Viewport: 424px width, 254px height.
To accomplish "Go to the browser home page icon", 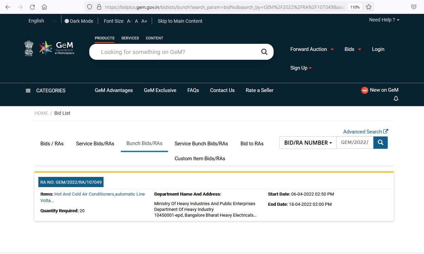I will [x=44, y=7].
